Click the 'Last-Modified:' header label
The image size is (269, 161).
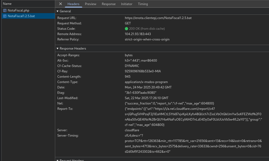tap(68, 98)
